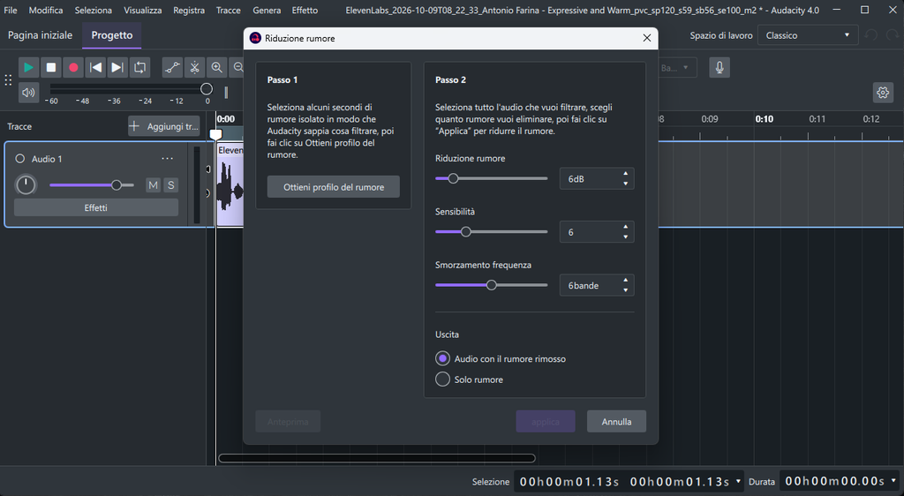This screenshot has width=904, height=496.
Task: Open the Spazio di lavoro Classico dropdown
Action: click(807, 35)
